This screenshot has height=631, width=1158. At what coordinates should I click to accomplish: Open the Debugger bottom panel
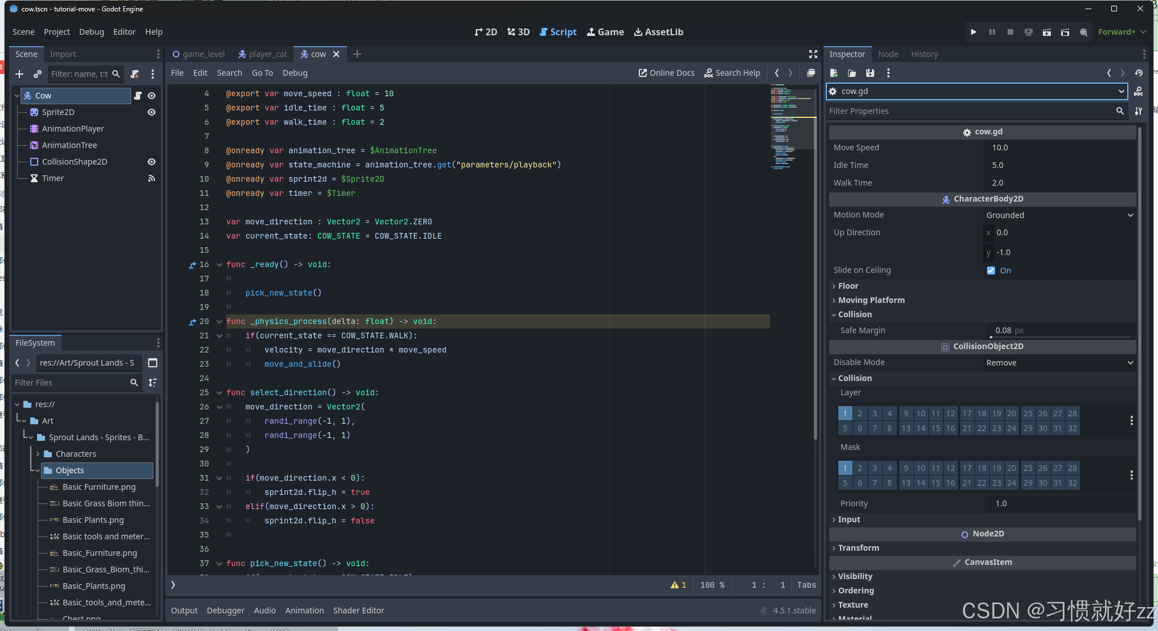tap(225, 610)
